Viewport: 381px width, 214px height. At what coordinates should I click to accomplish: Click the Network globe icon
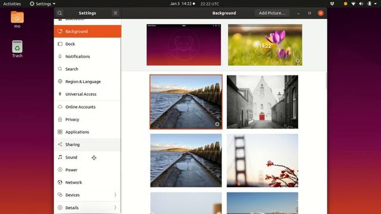(60, 182)
